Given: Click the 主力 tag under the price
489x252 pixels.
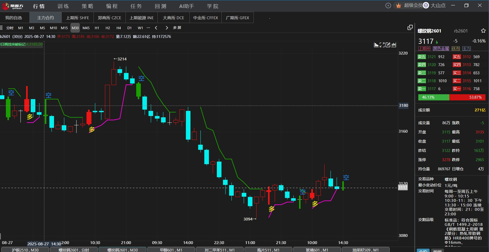Looking at the screenshot, I should (466, 48).
